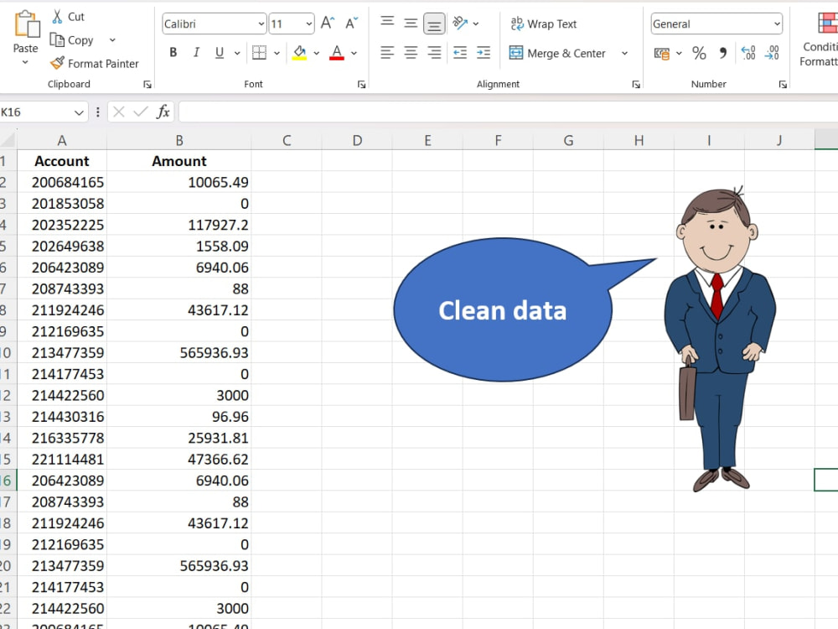Click the text Orientation icon
The height and width of the screenshot is (629, 838).
point(459,23)
